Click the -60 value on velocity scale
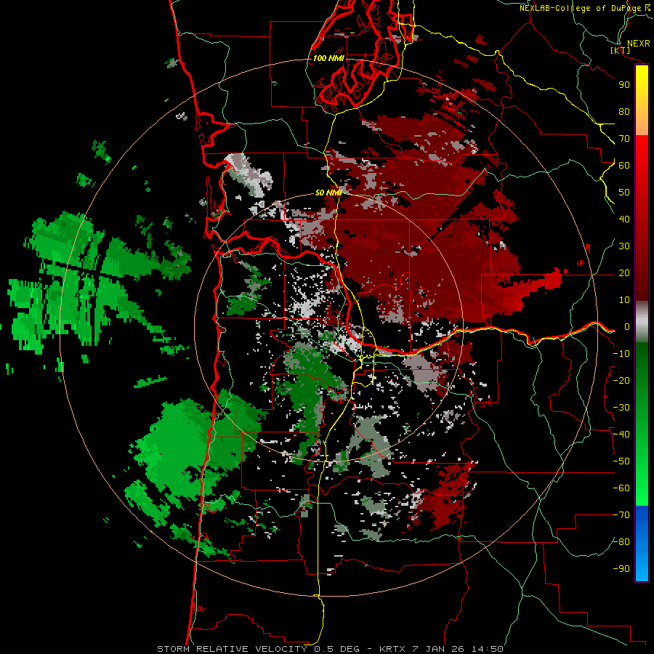Image resolution: width=654 pixels, height=654 pixels. click(x=621, y=488)
